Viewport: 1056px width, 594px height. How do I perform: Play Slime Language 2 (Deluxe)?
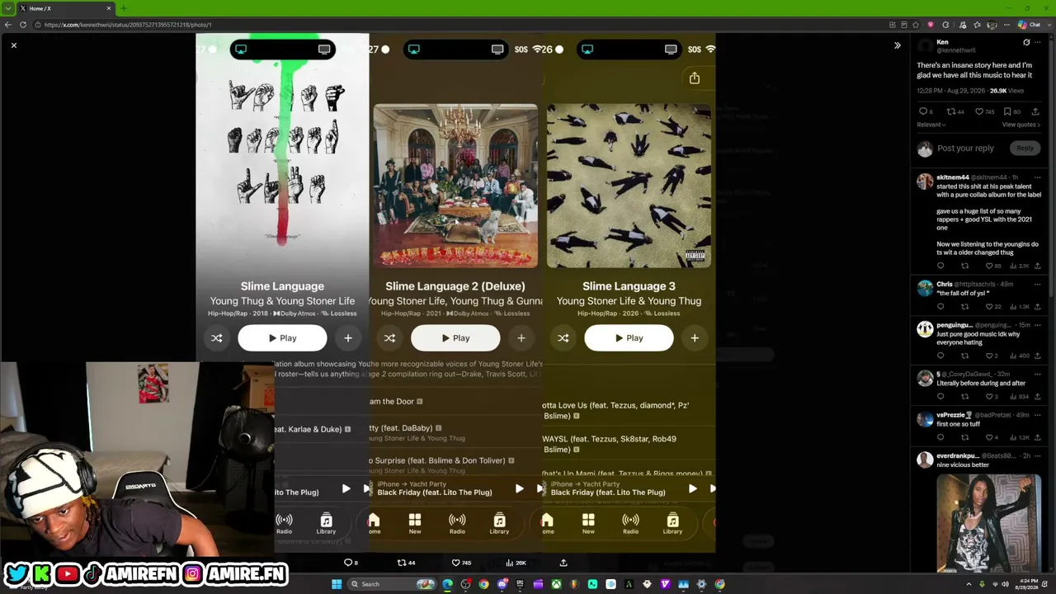click(455, 338)
